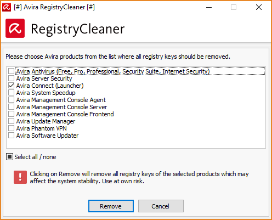Tick Avira Update Manager checkbox
Image resolution: width=272 pixels, height=220 pixels.
point(11,121)
